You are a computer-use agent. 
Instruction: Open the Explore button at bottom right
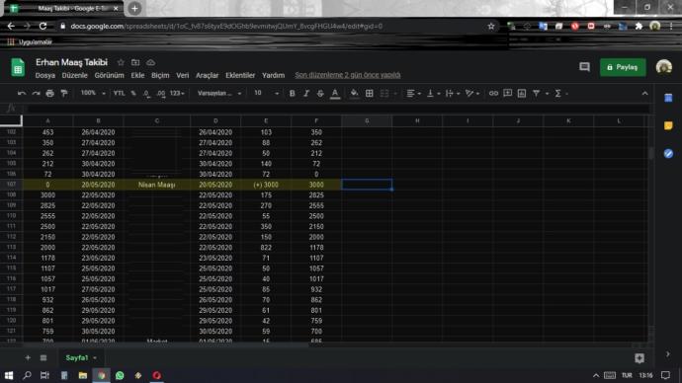coord(639,357)
